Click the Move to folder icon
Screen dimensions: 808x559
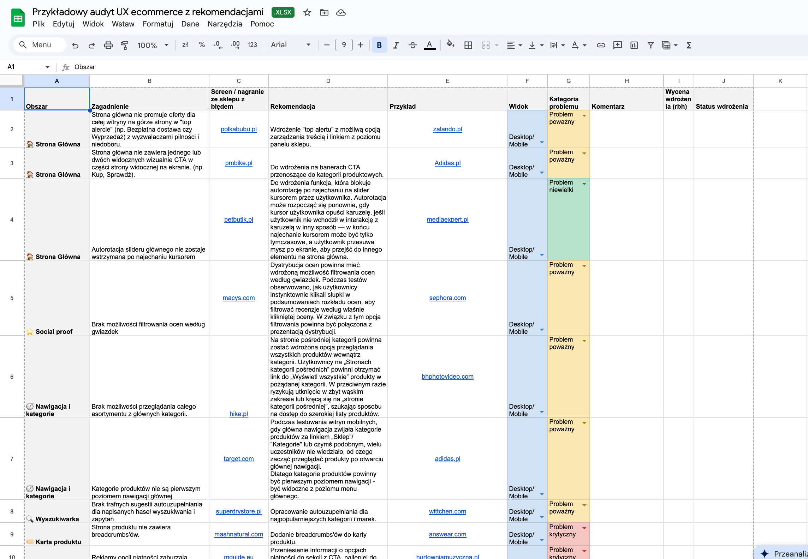(324, 13)
